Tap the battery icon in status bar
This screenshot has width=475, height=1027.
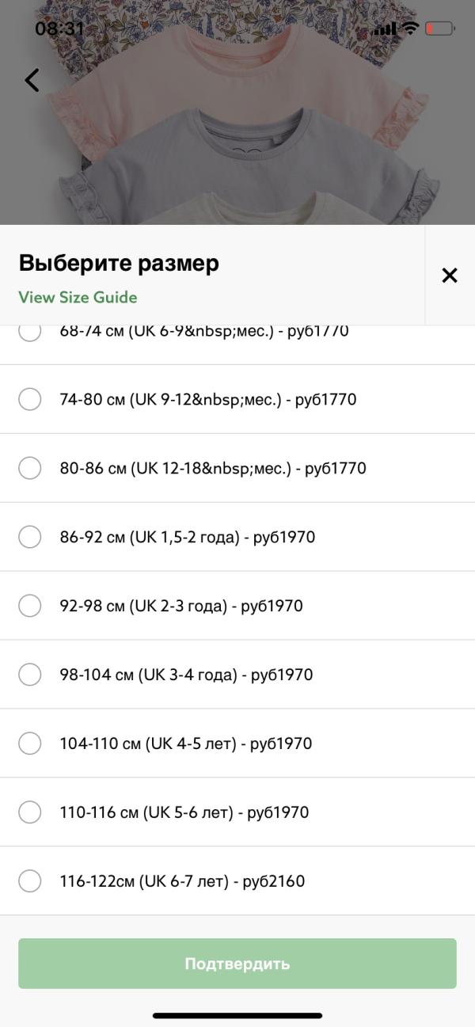point(439,29)
